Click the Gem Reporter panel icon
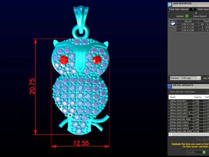The width and height of the screenshot is (209, 157). point(170,4)
